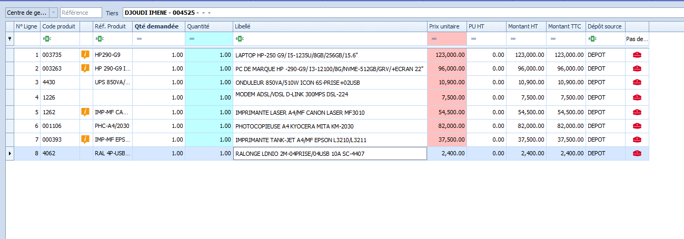Click the red depot icon on the RALONGE LDNIO row
684x239 pixels.
pyautogui.click(x=637, y=153)
